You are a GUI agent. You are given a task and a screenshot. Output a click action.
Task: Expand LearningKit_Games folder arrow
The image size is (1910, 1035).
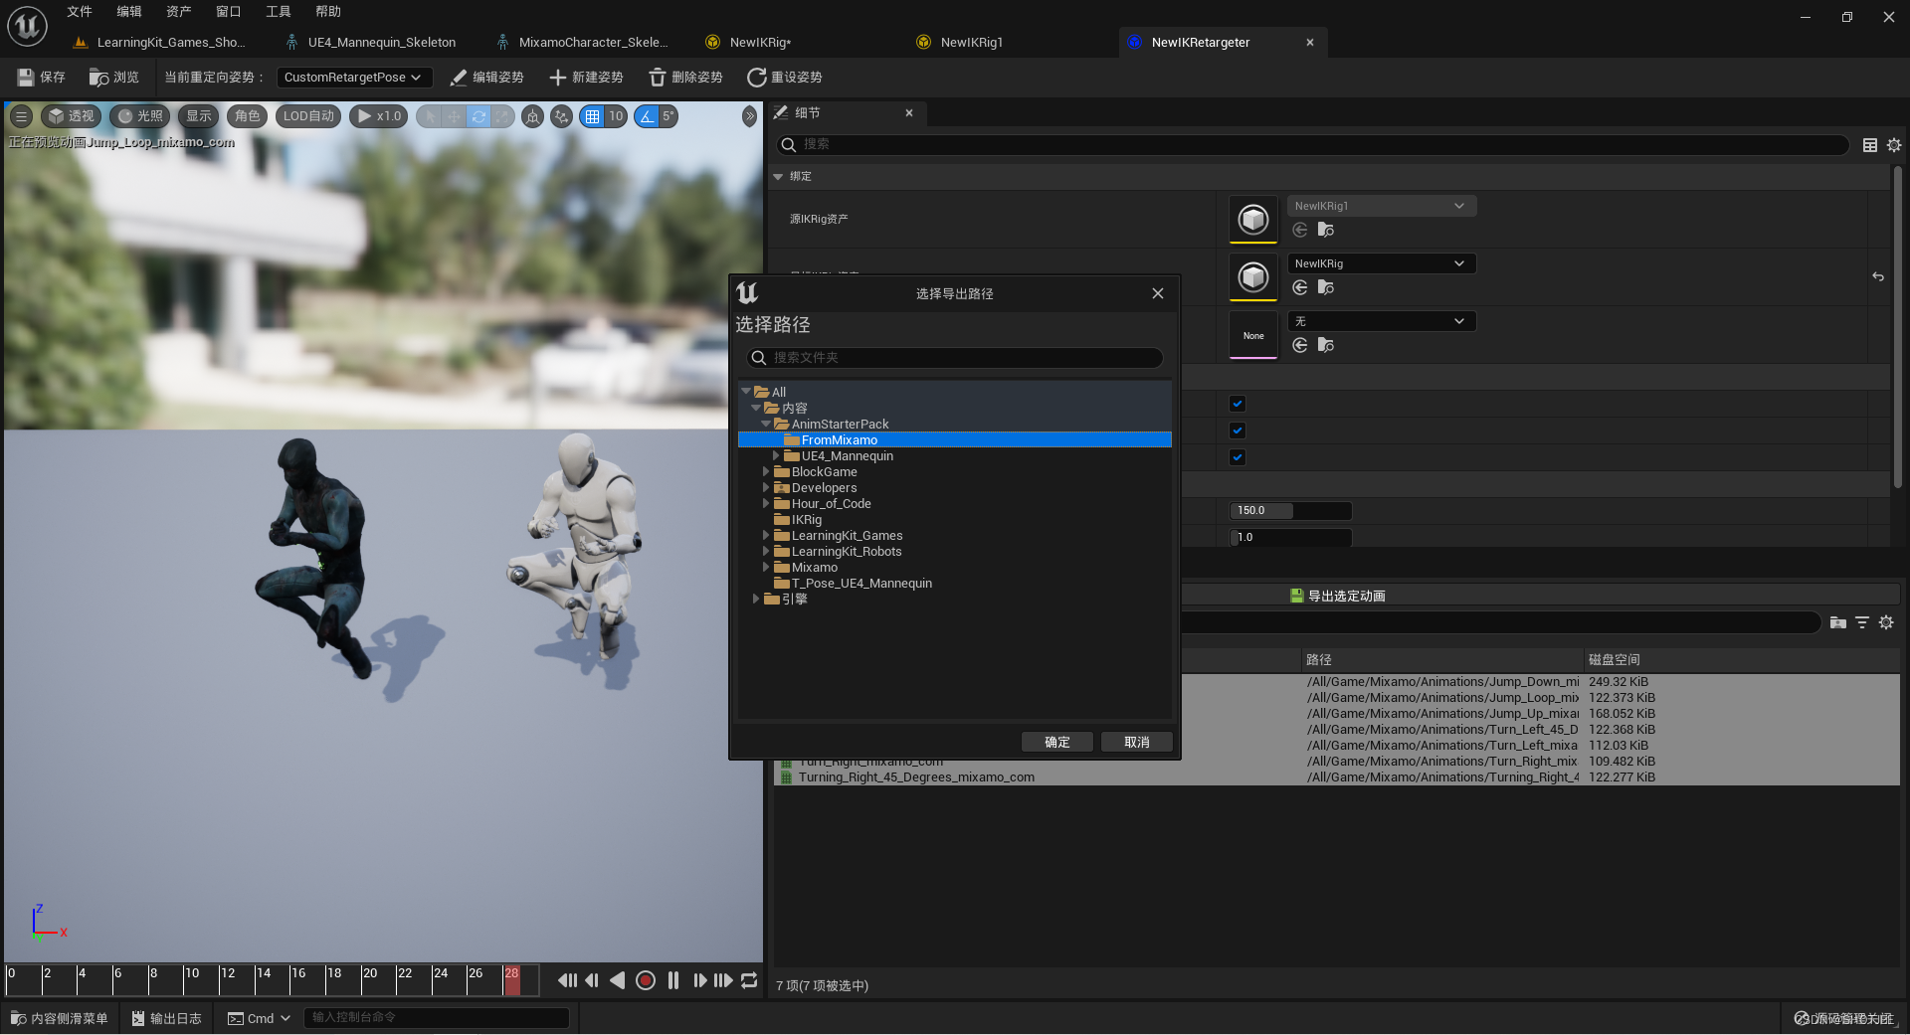pyautogui.click(x=766, y=536)
